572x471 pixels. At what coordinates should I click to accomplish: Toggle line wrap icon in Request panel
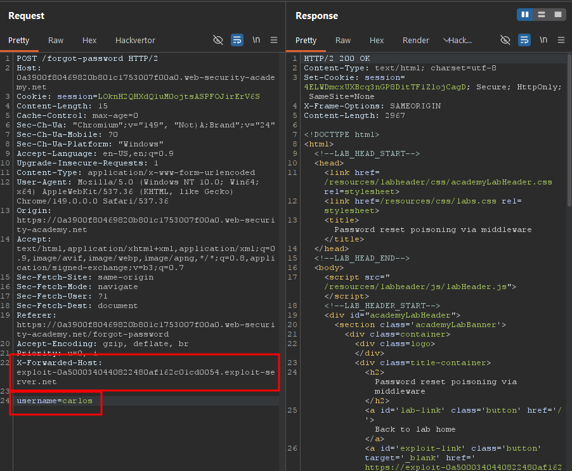coord(237,40)
